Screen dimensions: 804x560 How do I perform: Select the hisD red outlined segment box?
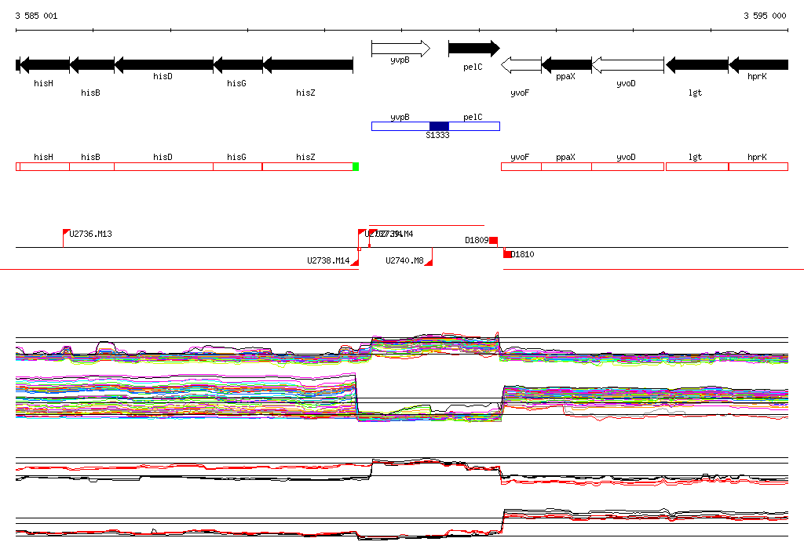point(163,166)
